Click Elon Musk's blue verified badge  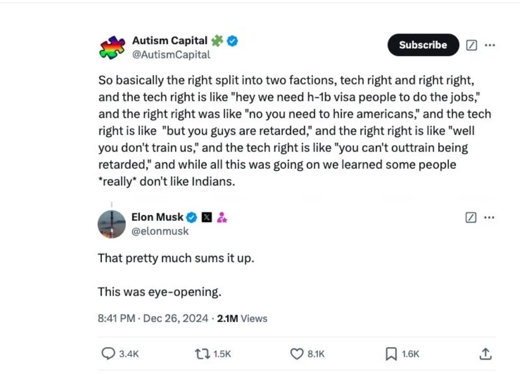(x=192, y=217)
